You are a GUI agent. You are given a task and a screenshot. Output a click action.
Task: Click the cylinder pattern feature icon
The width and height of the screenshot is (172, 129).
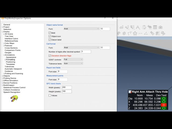(135, 33)
